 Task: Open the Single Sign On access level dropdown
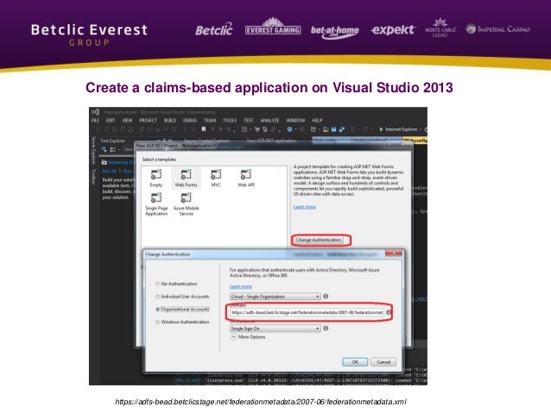coord(275,329)
